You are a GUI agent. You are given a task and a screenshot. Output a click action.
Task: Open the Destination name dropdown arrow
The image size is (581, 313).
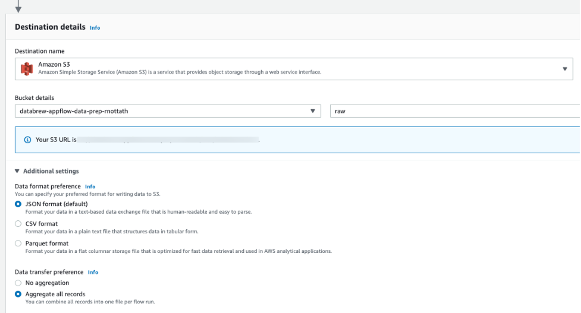[565, 69]
